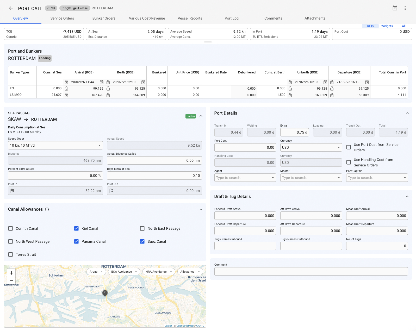416x331 pixels.
Task: Click the OpenStreetMap attribution link
Action: 185,326
